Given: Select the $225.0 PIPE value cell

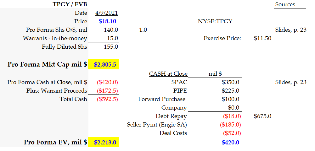Looking at the screenshot, I should pyautogui.click(x=230, y=91).
